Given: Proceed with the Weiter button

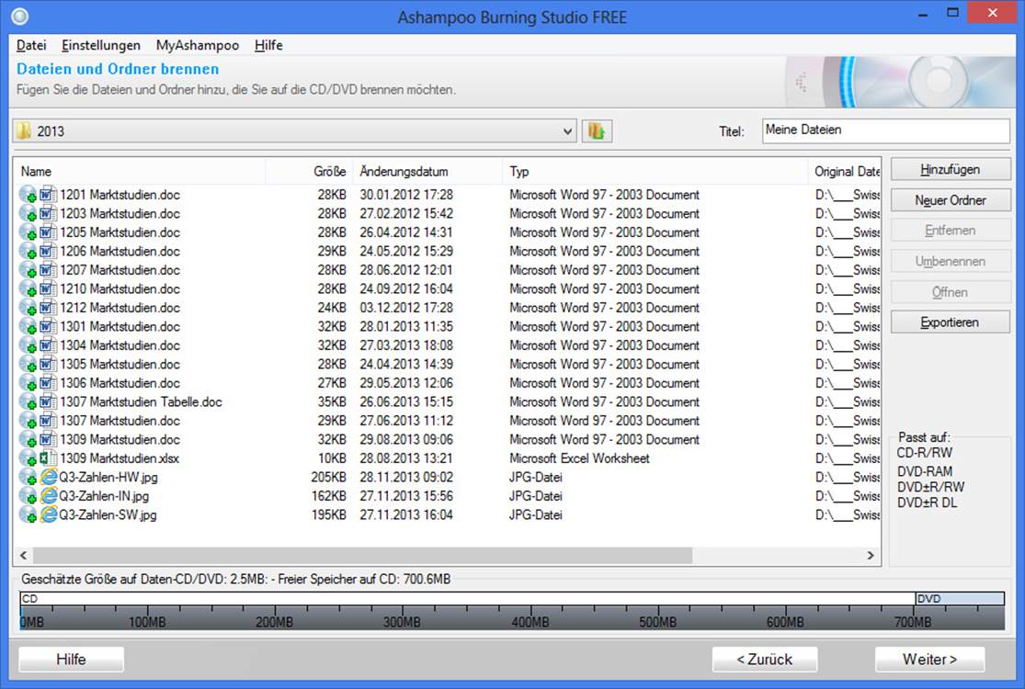Looking at the screenshot, I should pyautogui.click(x=930, y=660).
